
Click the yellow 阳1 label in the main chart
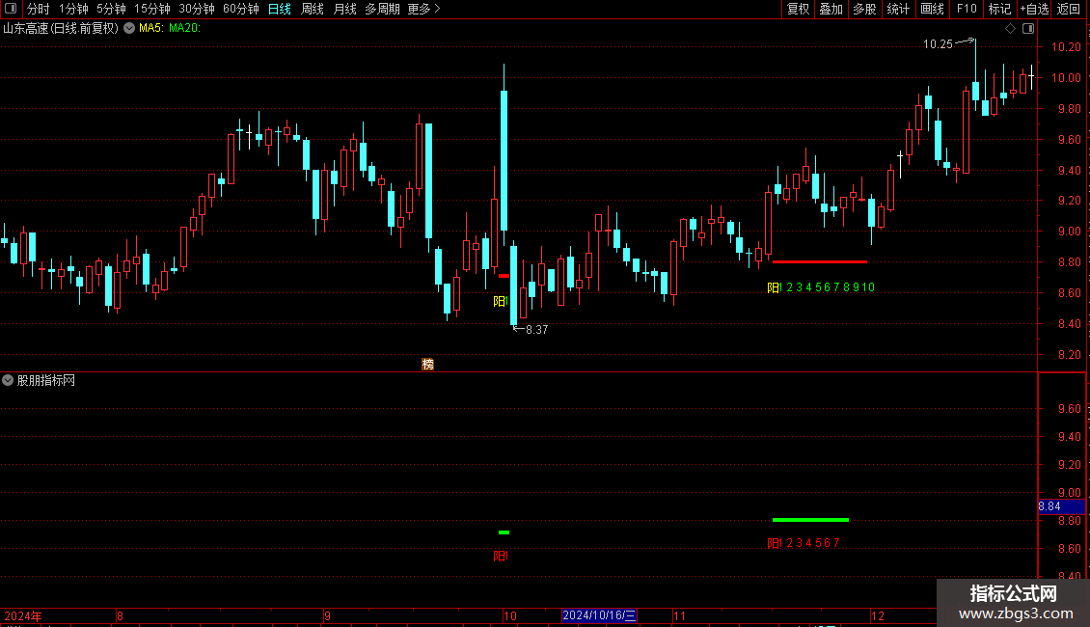(x=501, y=301)
